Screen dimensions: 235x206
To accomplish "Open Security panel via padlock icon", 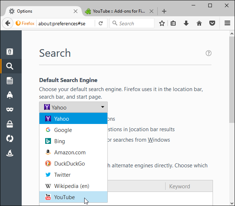I will pyautogui.click(x=10, y=124).
